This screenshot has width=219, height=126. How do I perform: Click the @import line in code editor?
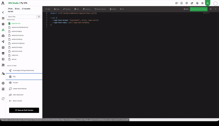point(73,13)
